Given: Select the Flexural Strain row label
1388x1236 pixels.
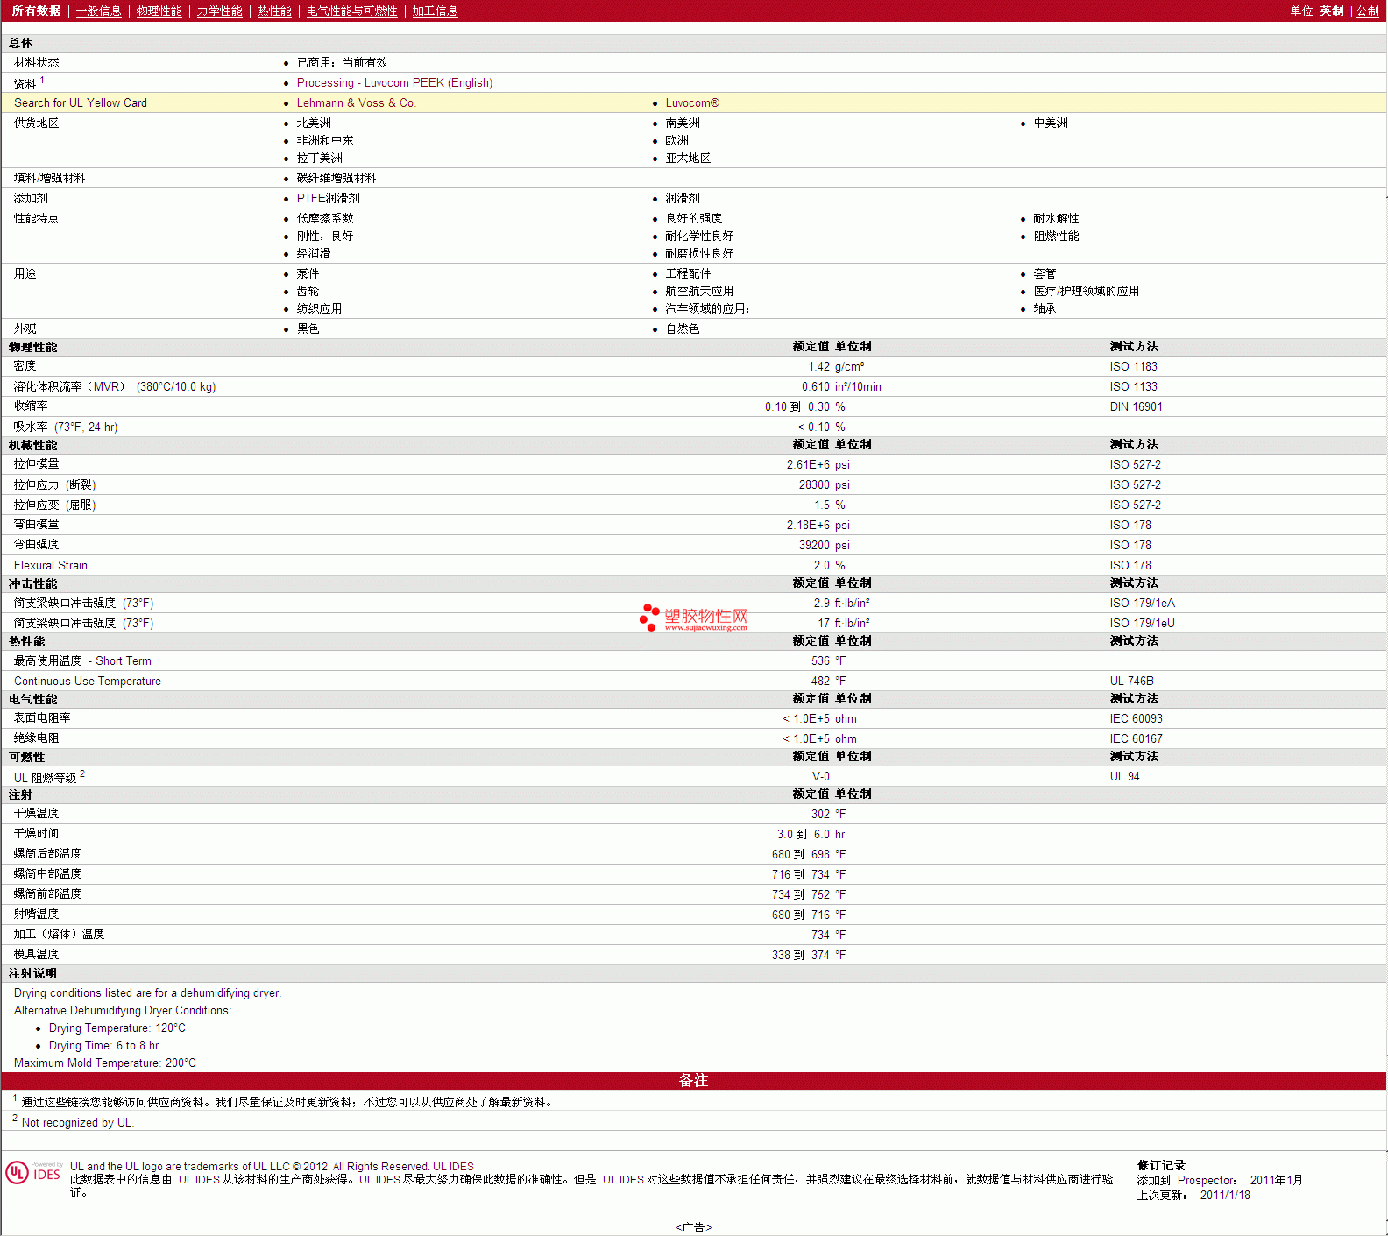Looking at the screenshot, I should [51, 565].
